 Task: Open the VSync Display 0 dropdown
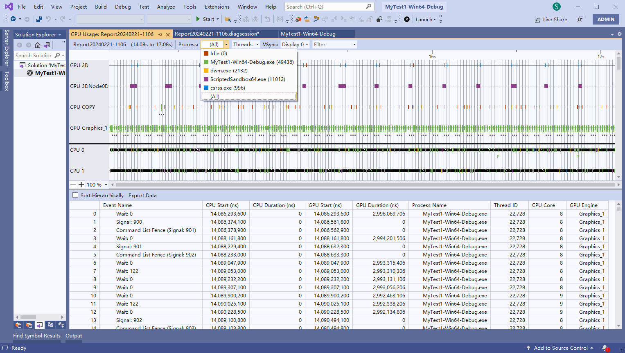coord(295,45)
